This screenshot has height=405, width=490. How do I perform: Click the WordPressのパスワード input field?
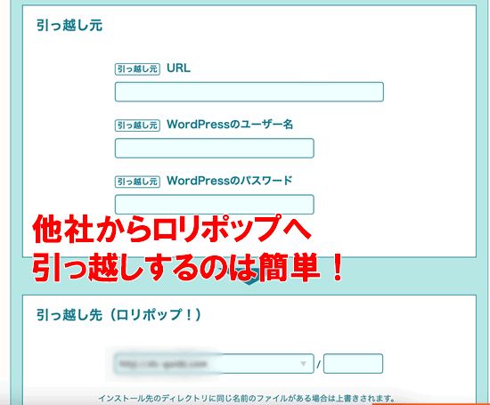(x=215, y=204)
